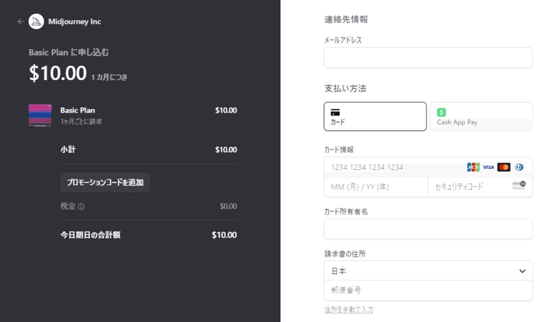556x322 pixels.
Task: Click the MM / YY expiry field
Action: point(376,187)
